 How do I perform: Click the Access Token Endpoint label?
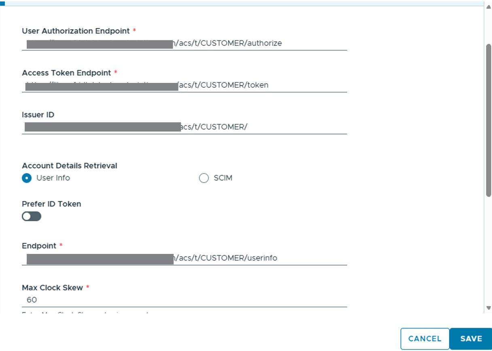(x=66, y=73)
